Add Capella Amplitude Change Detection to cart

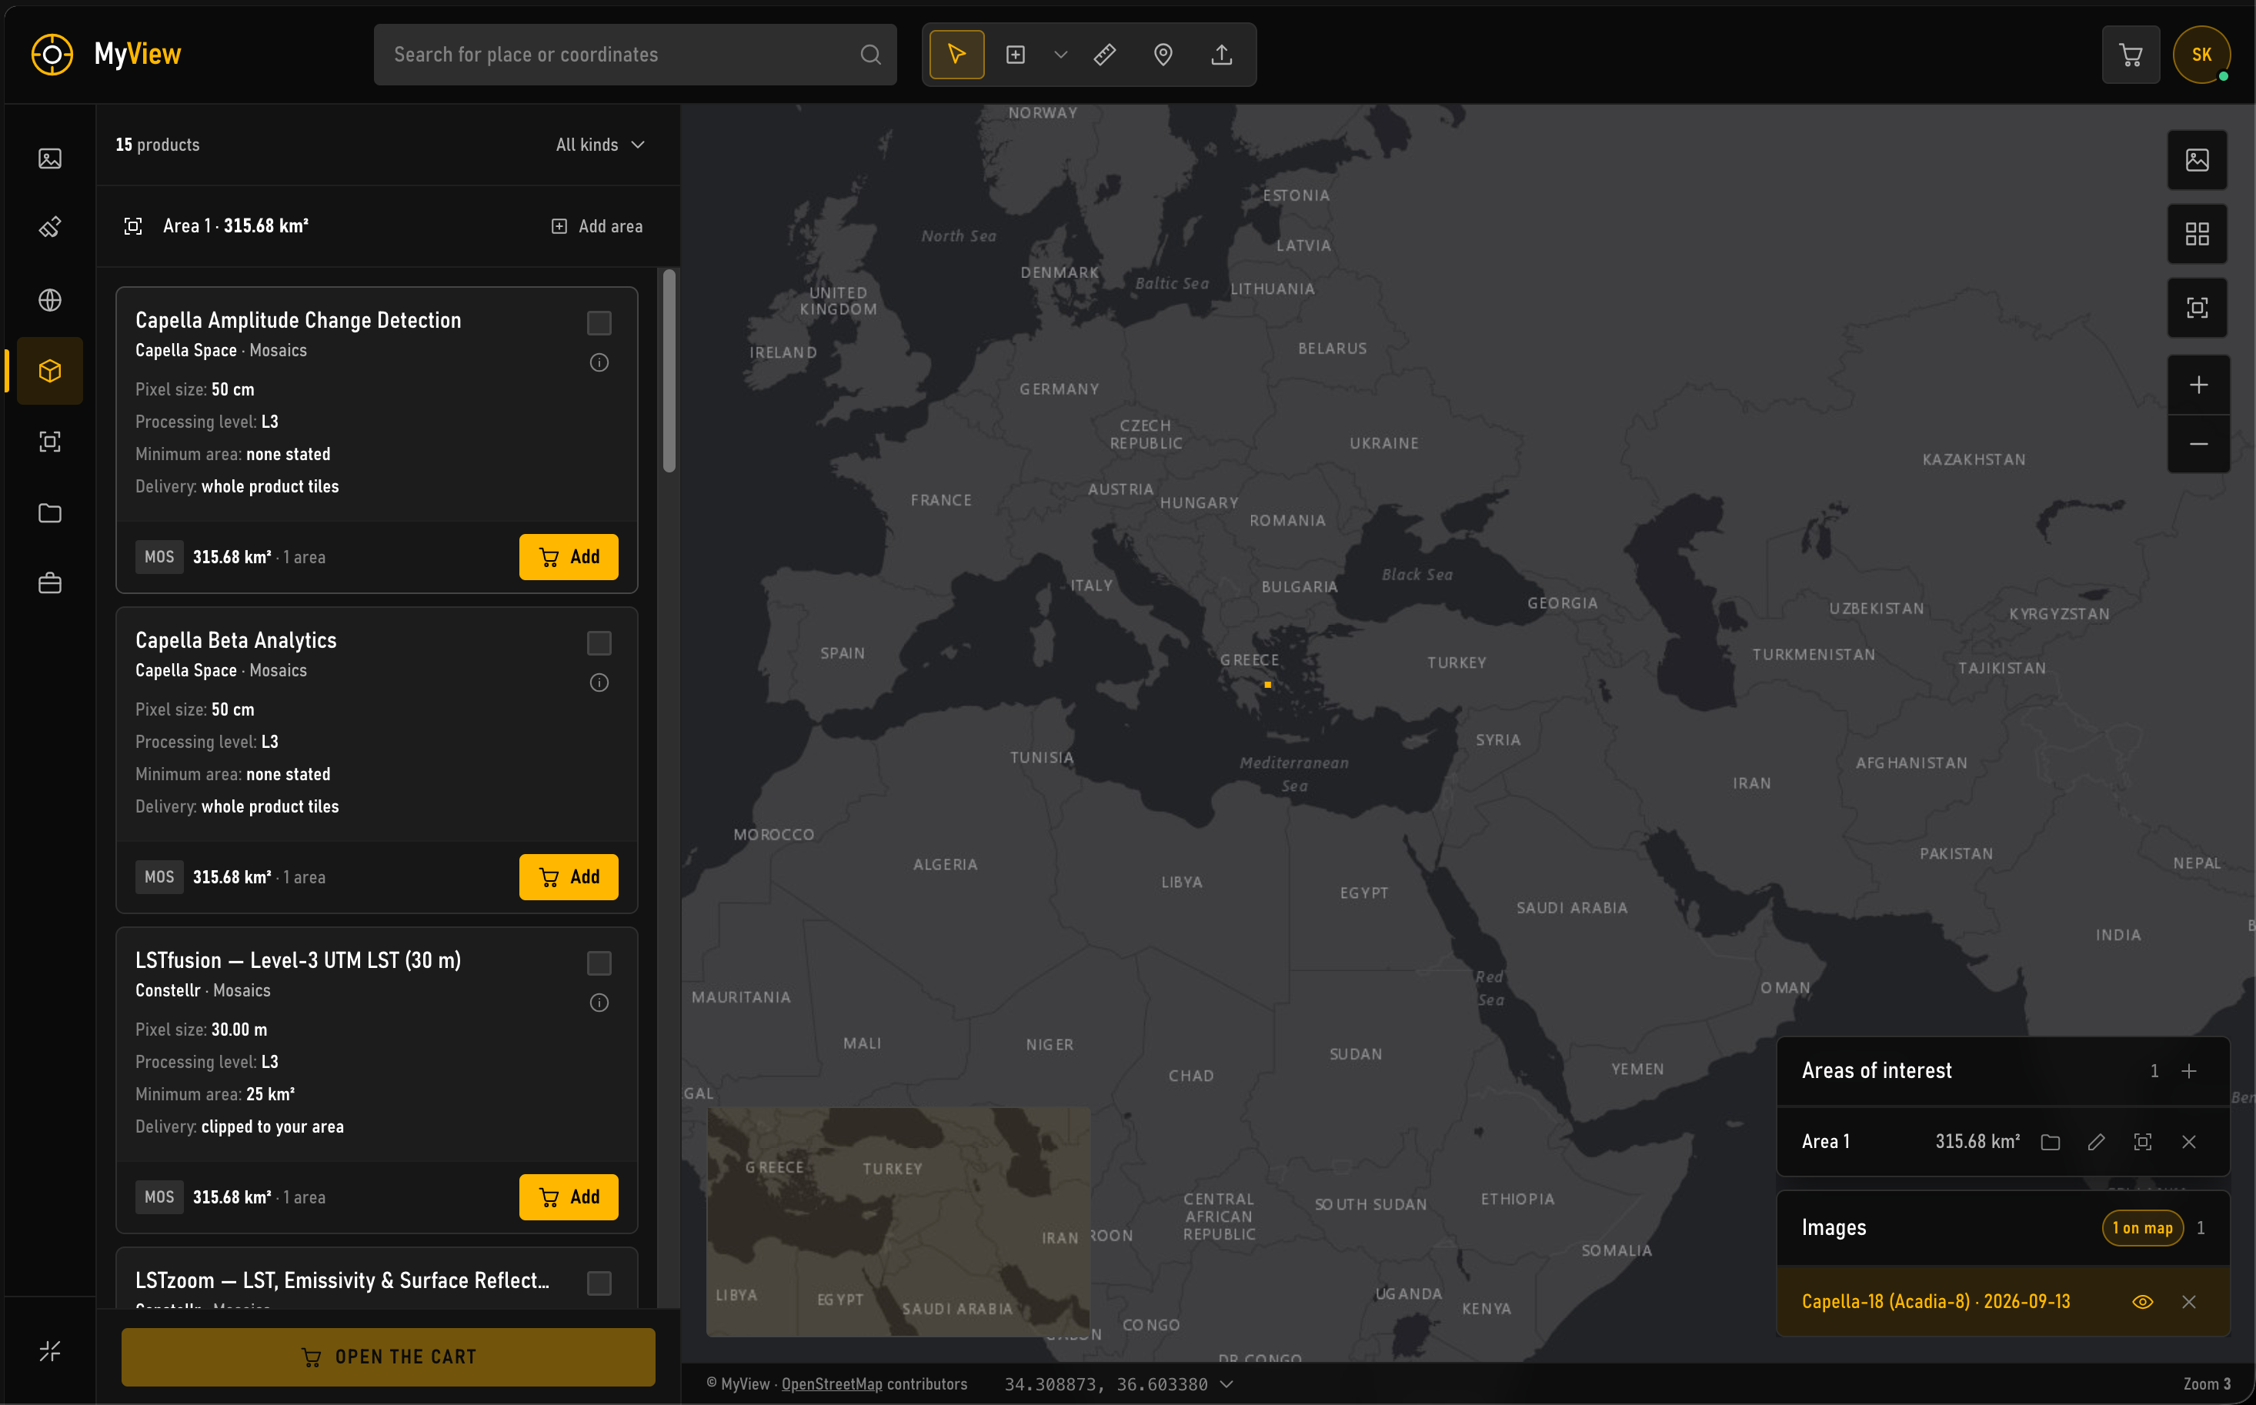click(x=569, y=556)
